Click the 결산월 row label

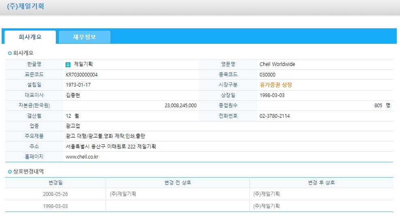pos(34,116)
